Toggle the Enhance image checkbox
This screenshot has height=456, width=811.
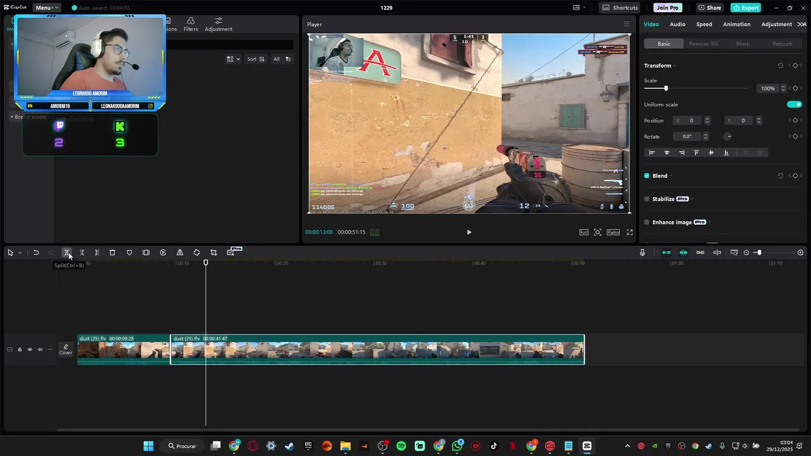pos(647,222)
